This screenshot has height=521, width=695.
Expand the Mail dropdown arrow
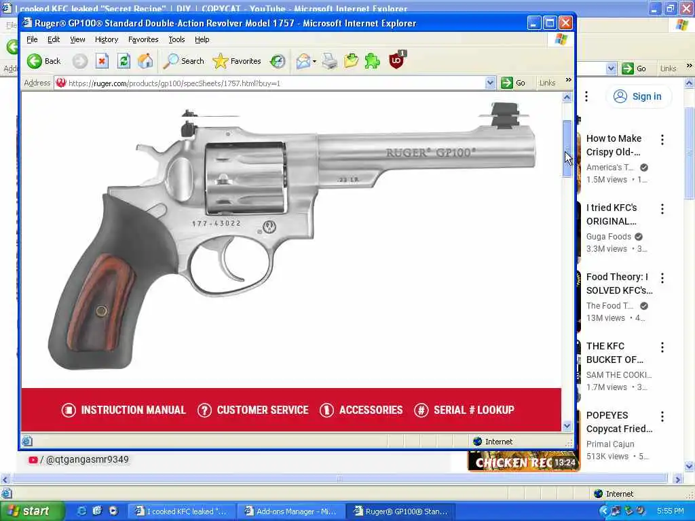pyautogui.click(x=314, y=62)
